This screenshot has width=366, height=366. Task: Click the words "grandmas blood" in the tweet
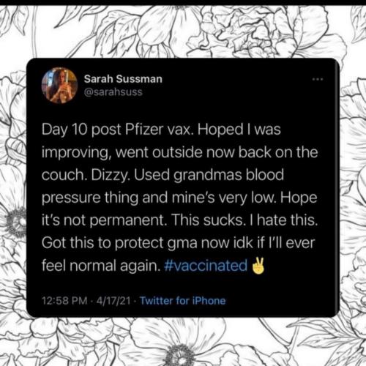click(228, 175)
